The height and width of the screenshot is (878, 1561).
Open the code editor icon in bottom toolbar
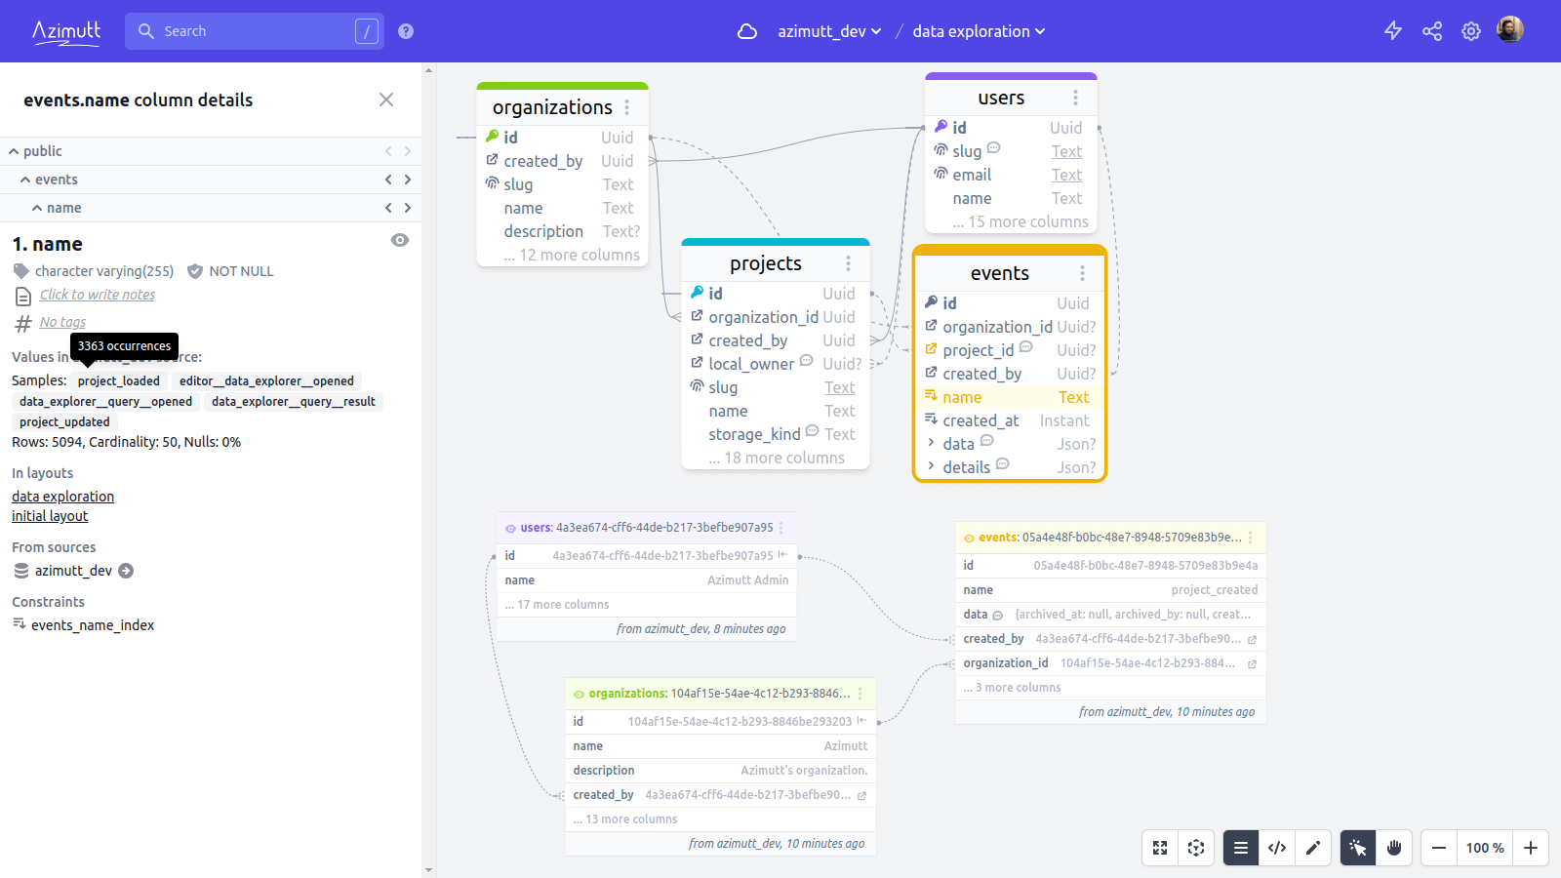tap(1277, 848)
